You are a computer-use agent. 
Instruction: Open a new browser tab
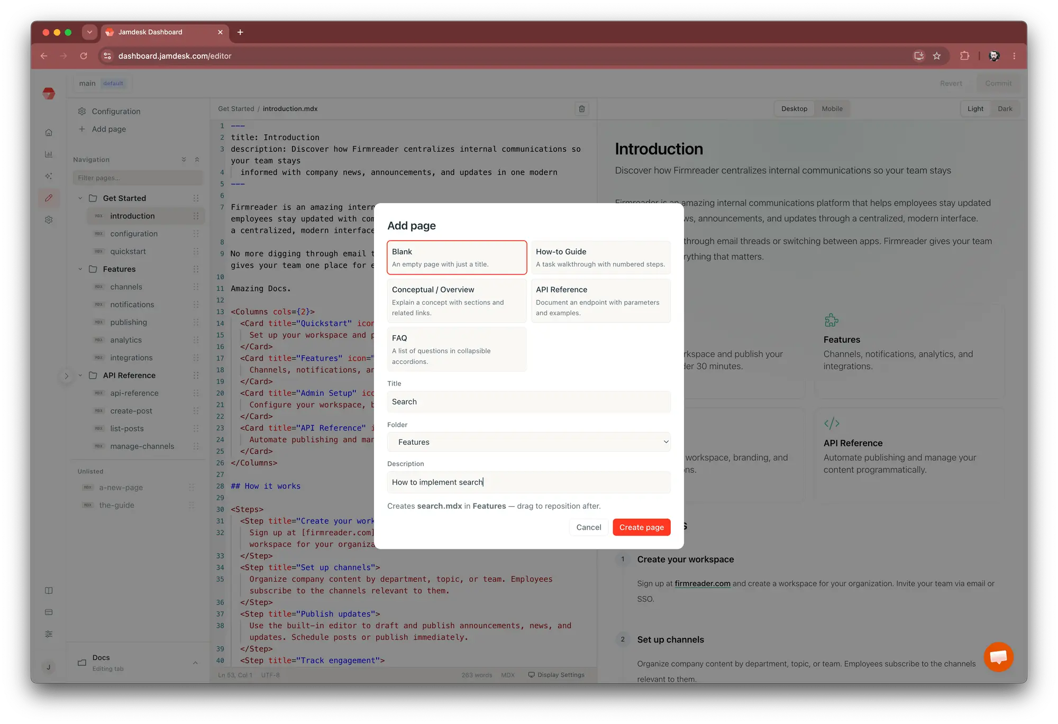pos(240,32)
